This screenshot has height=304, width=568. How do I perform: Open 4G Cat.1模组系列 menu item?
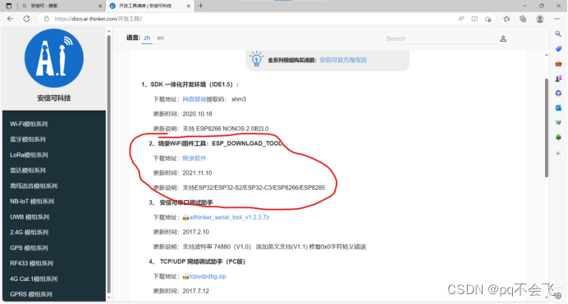click(34, 279)
